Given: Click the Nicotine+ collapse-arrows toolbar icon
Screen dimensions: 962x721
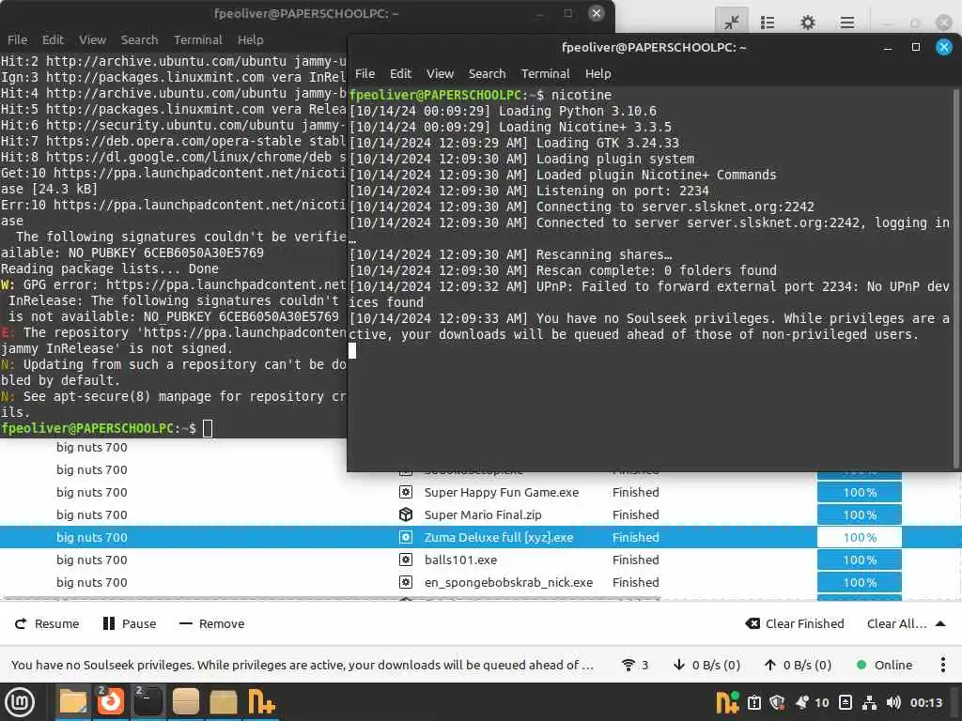Looking at the screenshot, I should (x=731, y=23).
